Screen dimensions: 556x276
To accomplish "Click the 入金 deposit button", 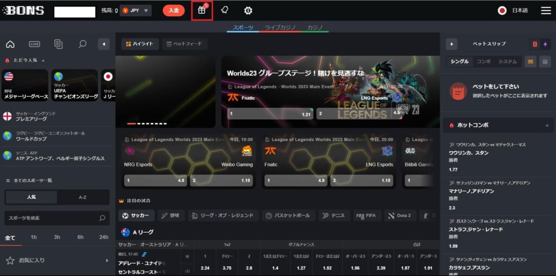I will pyautogui.click(x=174, y=11).
